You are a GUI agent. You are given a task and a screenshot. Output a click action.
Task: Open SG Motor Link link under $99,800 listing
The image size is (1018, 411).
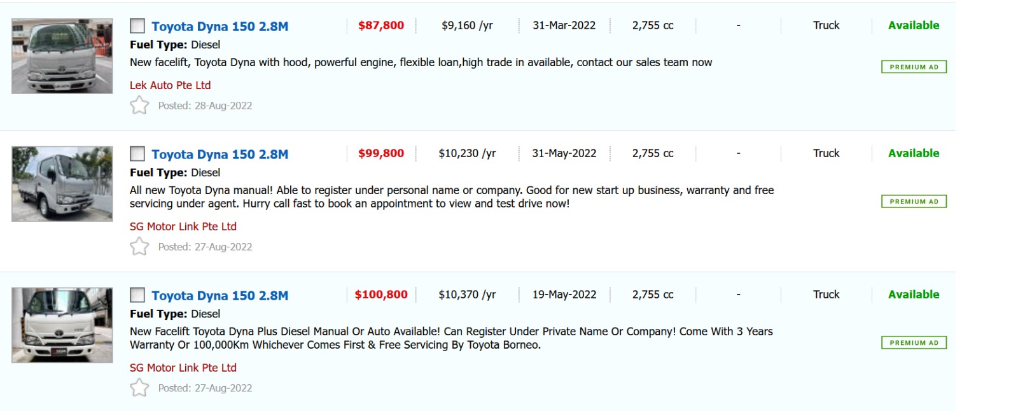tap(183, 226)
